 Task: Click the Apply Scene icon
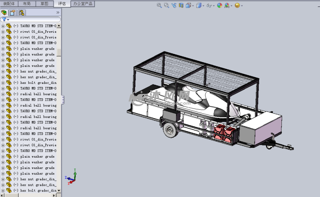click(x=227, y=5)
